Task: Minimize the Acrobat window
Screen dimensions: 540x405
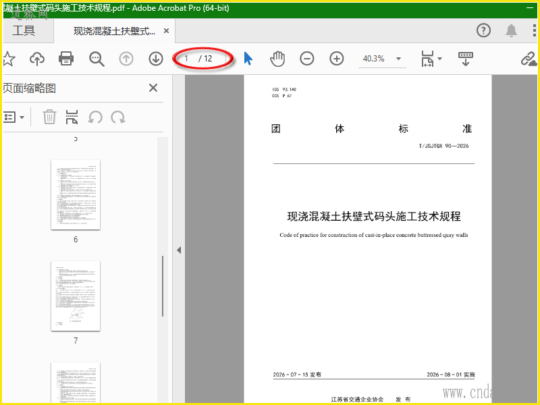Action: coord(530,8)
